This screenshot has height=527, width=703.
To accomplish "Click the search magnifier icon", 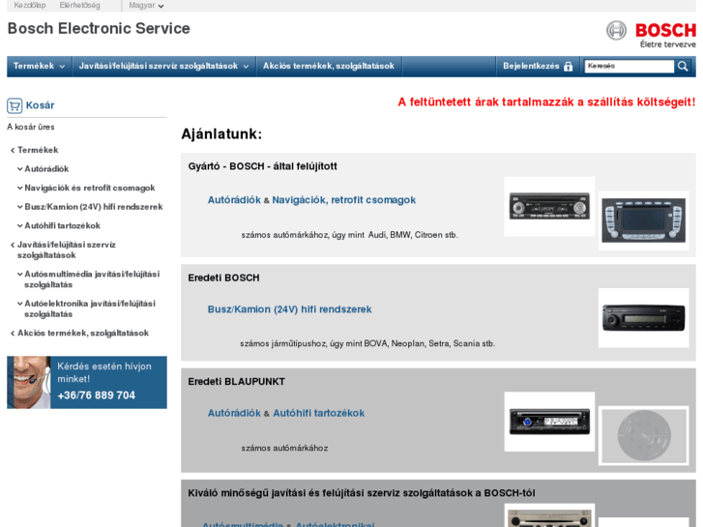I will point(683,67).
